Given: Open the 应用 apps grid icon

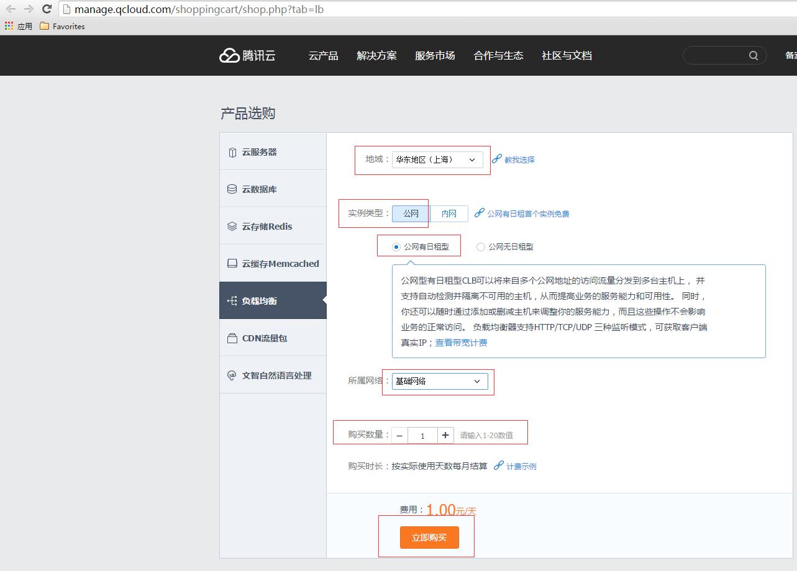Looking at the screenshot, I should [x=9, y=26].
